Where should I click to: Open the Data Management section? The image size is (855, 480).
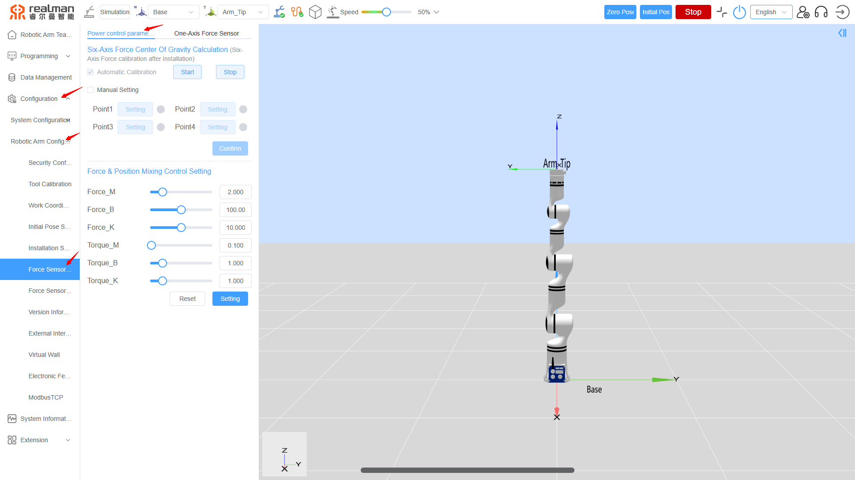[45, 77]
